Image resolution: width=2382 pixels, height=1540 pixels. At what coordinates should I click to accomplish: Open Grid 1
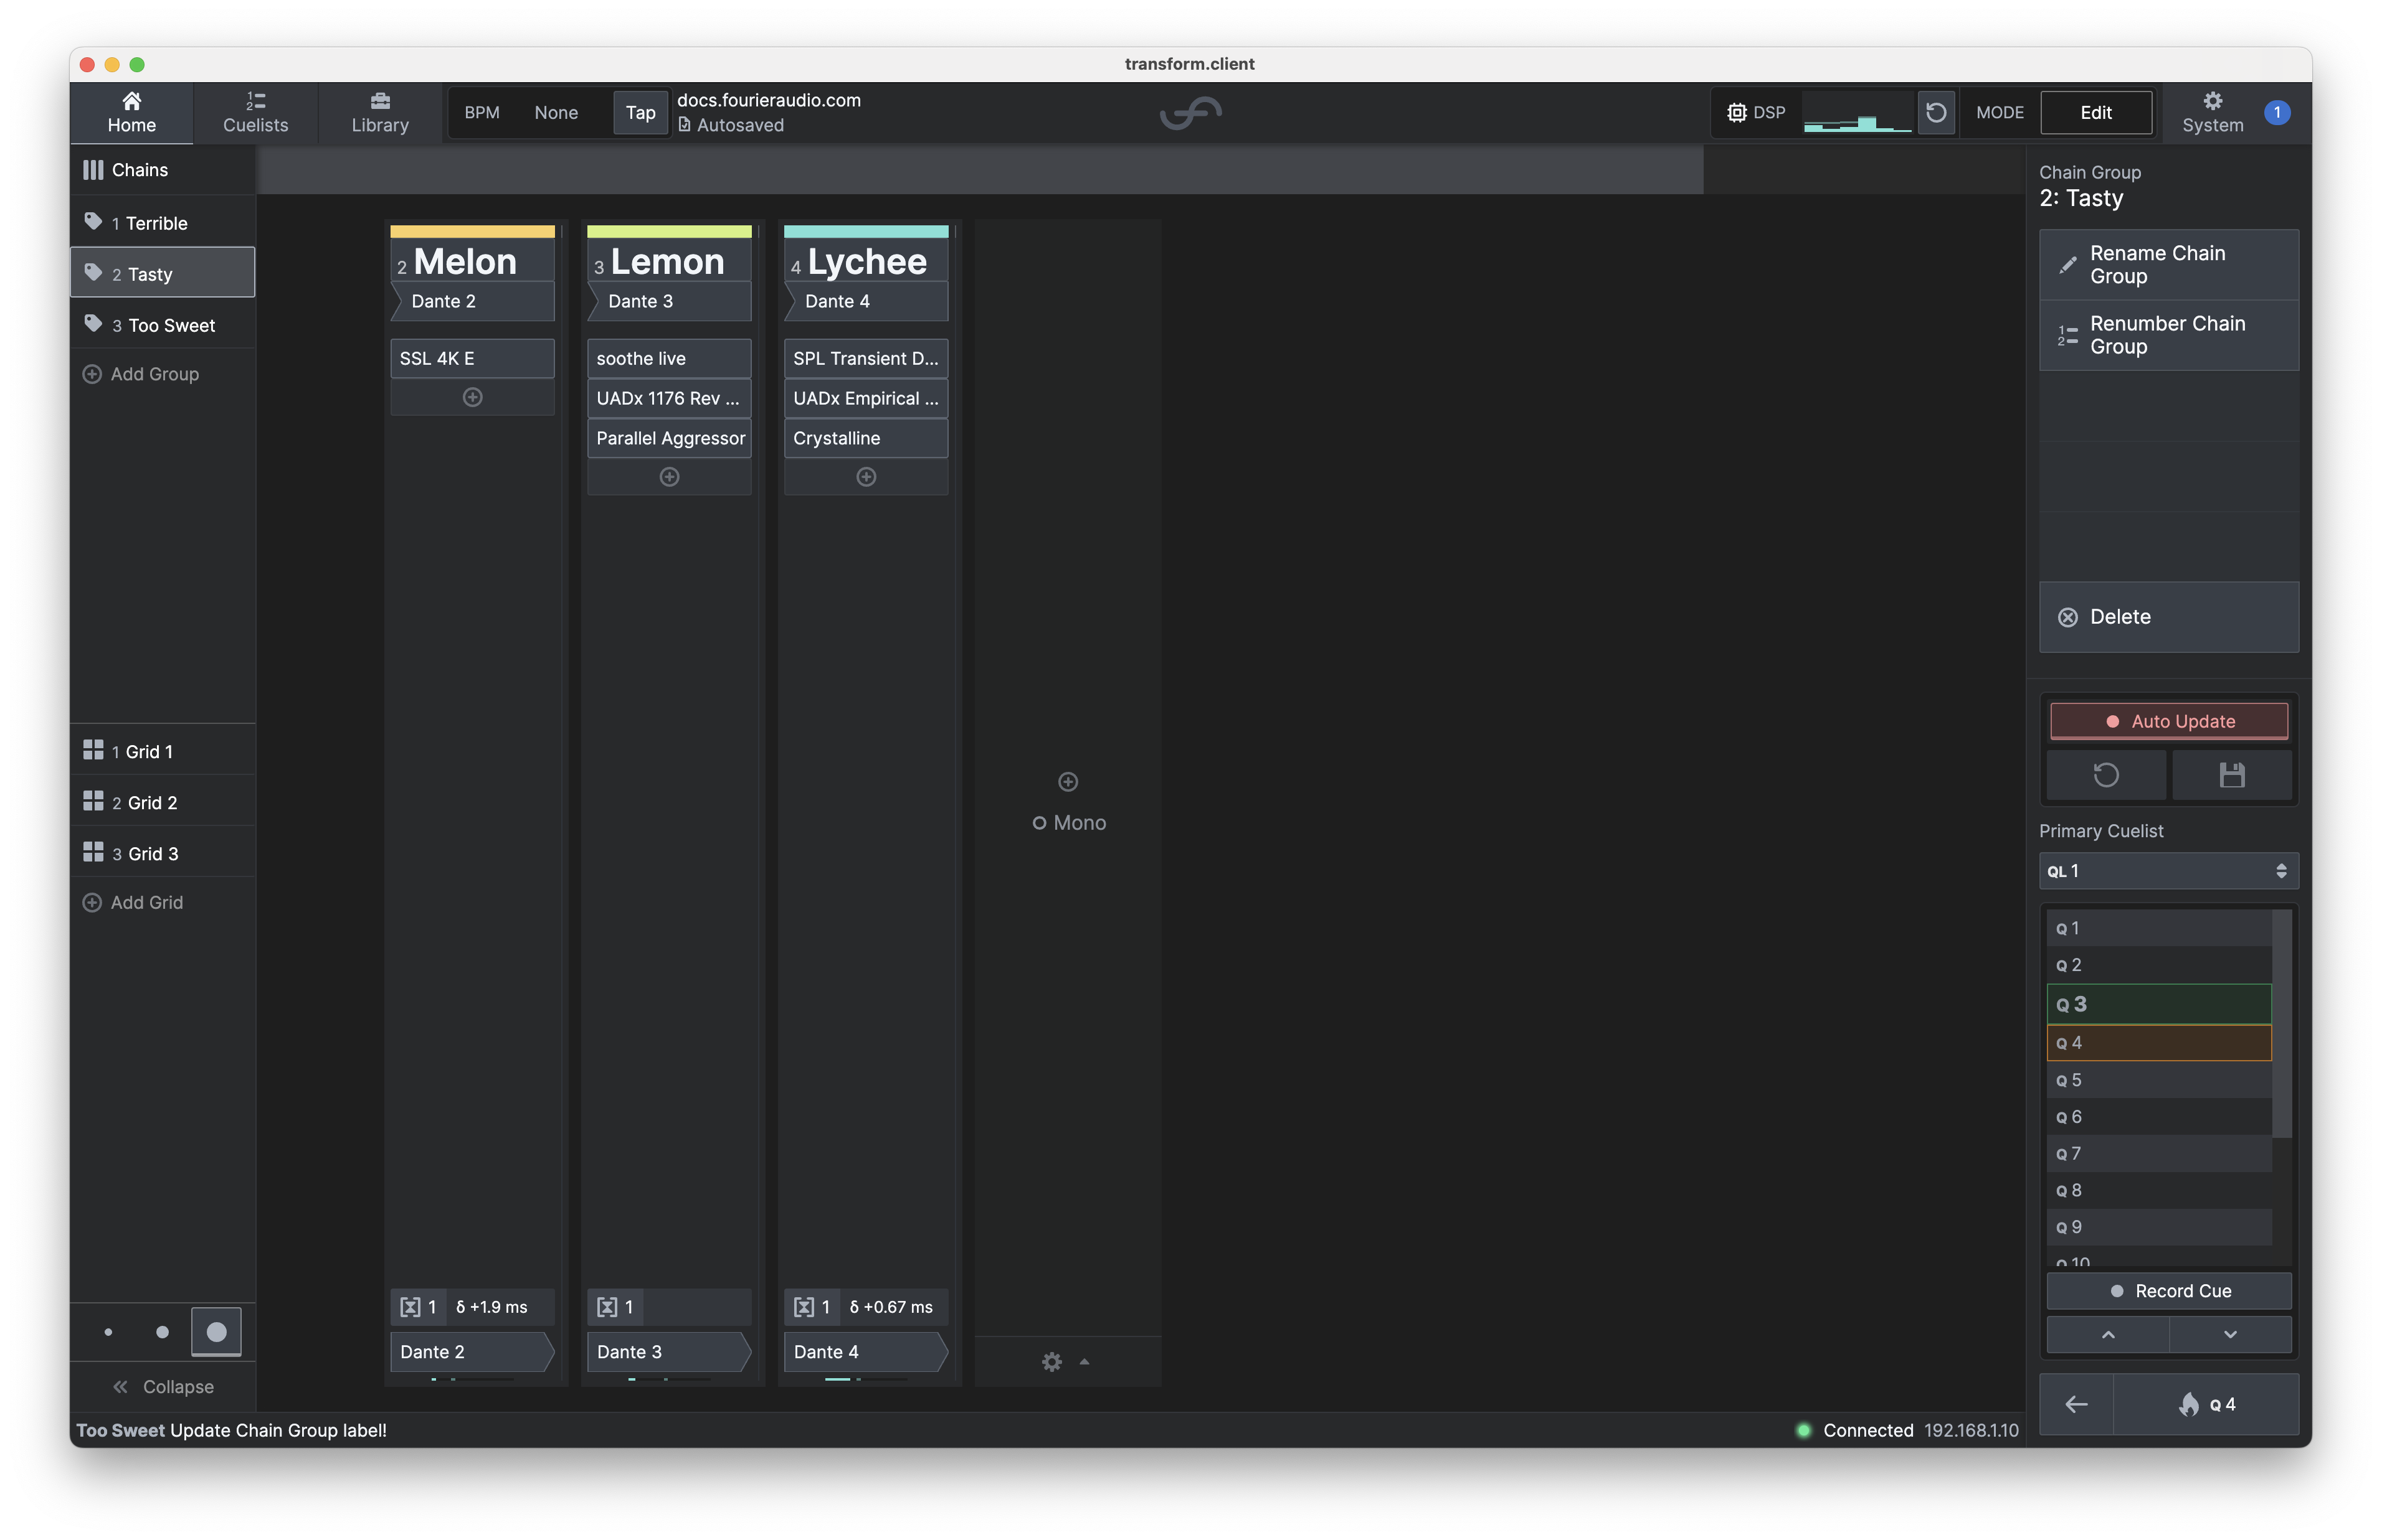point(163,750)
